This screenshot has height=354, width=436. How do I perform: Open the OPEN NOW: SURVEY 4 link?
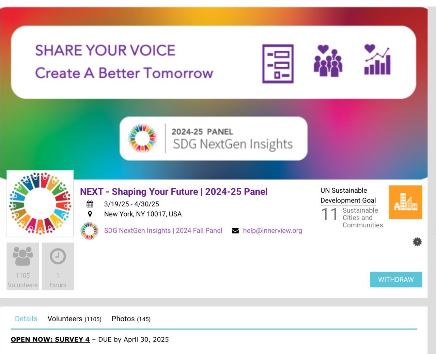pyautogui.click(x=50, y=340)
